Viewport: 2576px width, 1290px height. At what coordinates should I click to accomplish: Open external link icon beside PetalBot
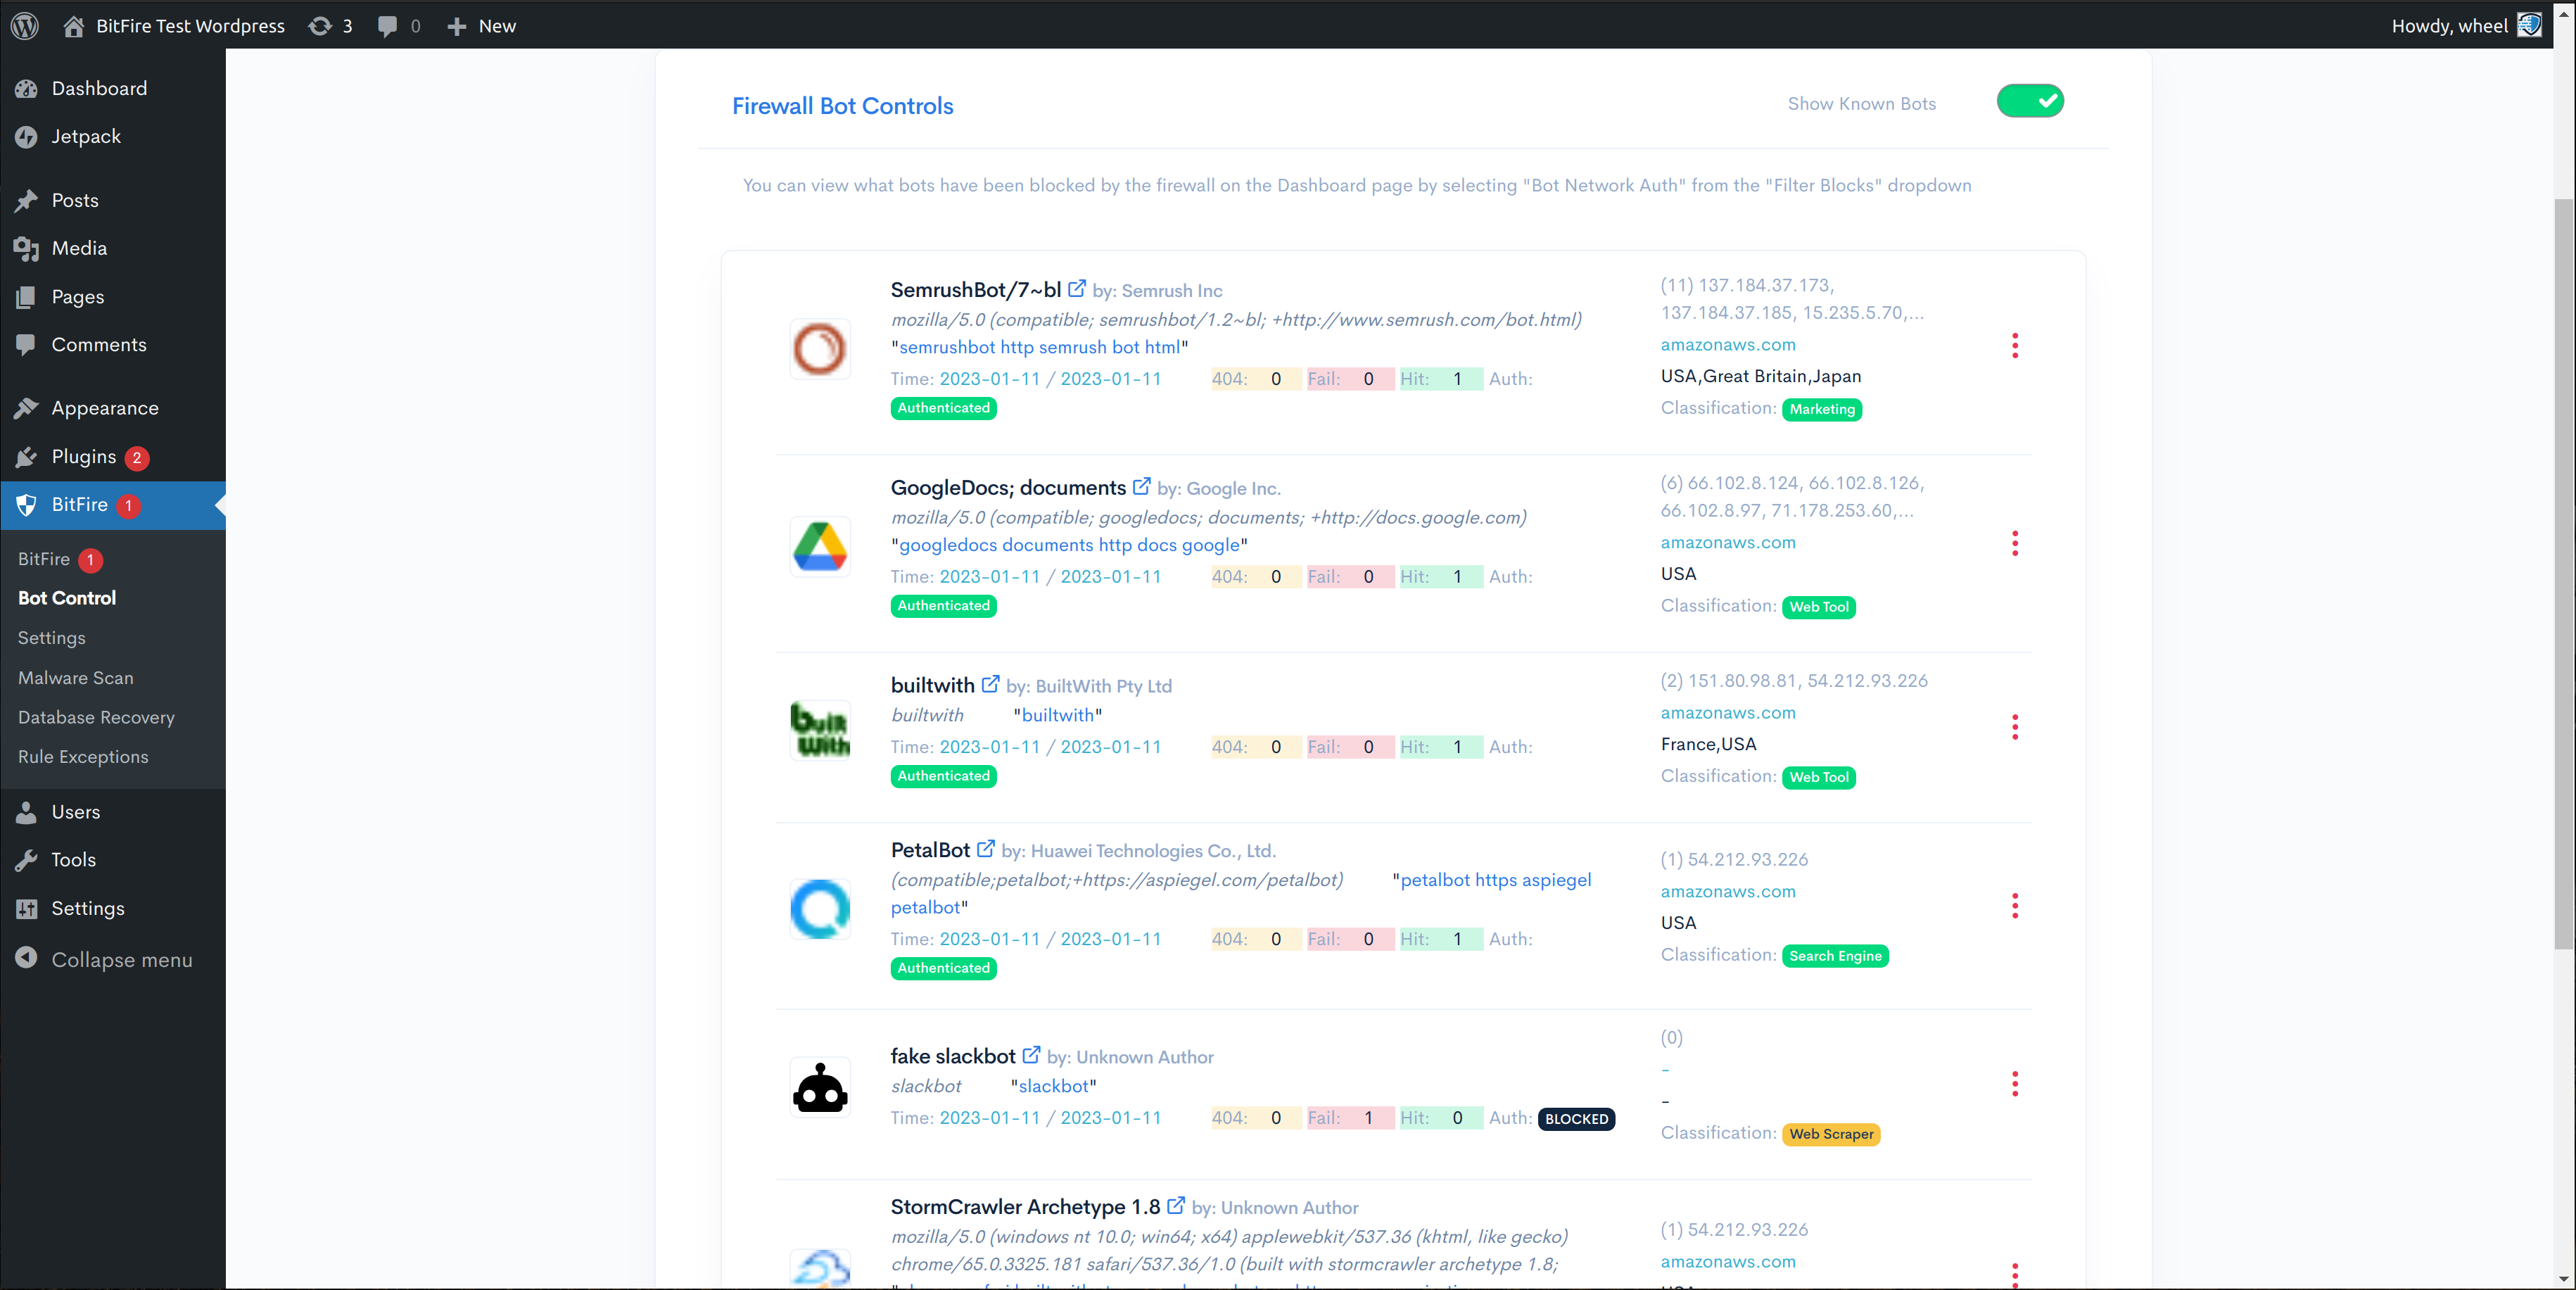[x=985, y=849]
